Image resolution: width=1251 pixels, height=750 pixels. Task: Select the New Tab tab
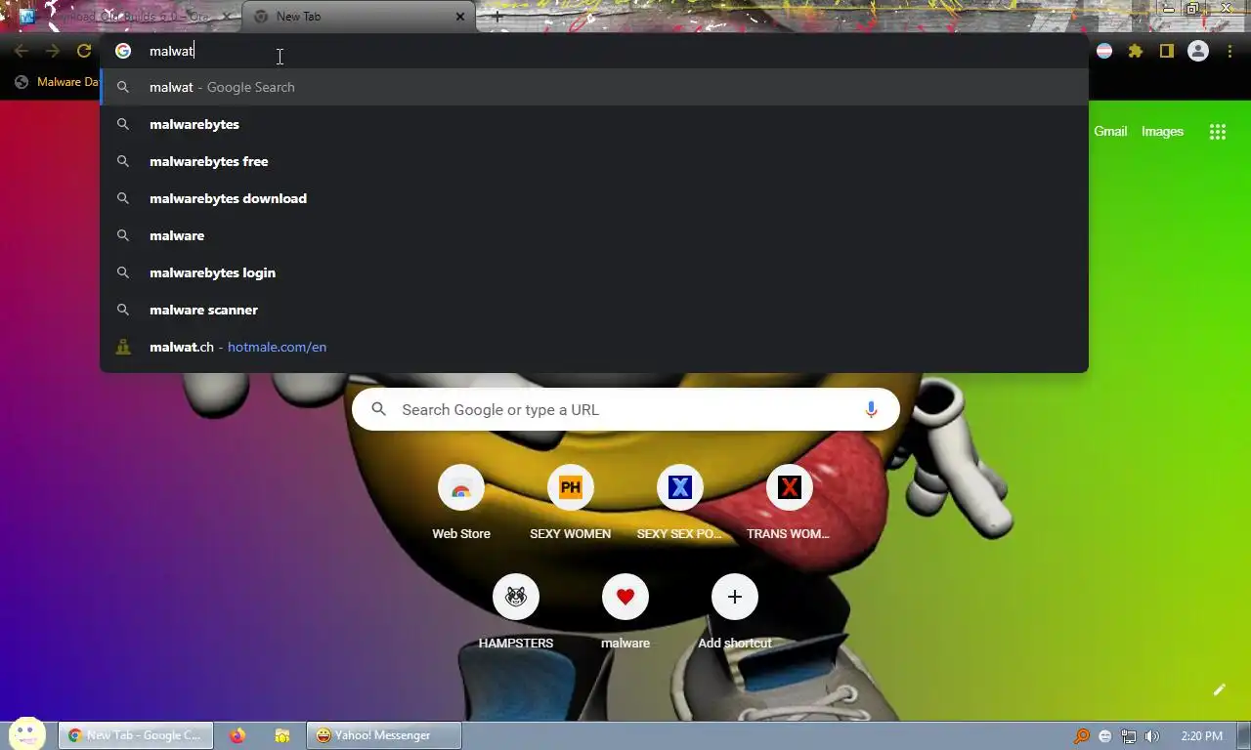coord(359,17)
